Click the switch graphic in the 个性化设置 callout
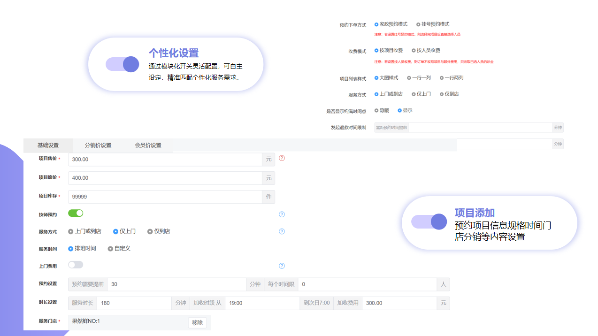 tap(123, 64)
